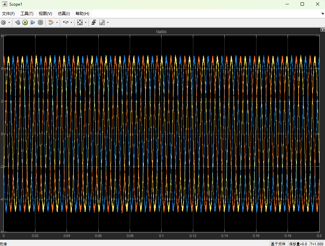Expand the measurements ruler dropdown arrow
The width and height of the screenshot is (325, 246).
click(108, 22)
